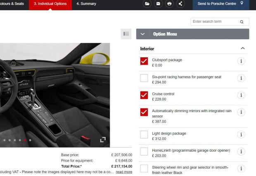Print the current configuration
Viewport: 256px width, 176px height.
tap(169, 4)
